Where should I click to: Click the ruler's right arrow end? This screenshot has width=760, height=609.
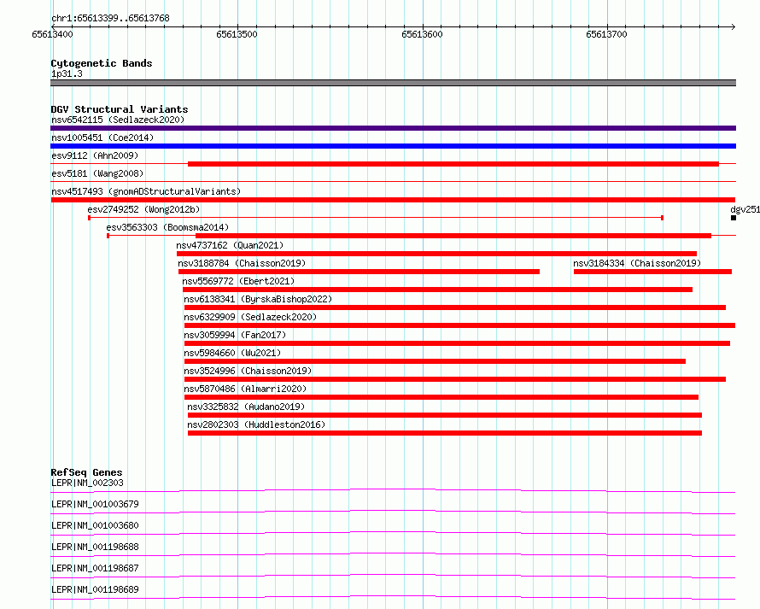pos(733,26)
